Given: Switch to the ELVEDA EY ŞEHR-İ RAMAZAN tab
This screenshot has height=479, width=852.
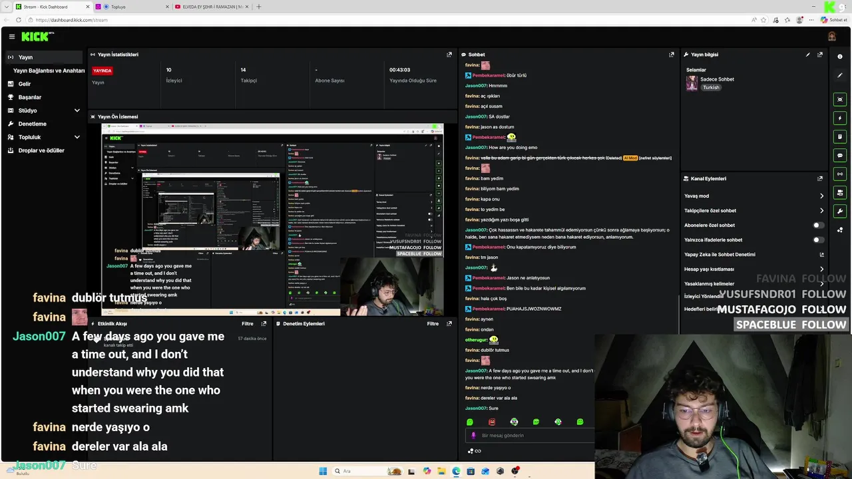Looking at the screenshot, I should click(x=211, y=7).
